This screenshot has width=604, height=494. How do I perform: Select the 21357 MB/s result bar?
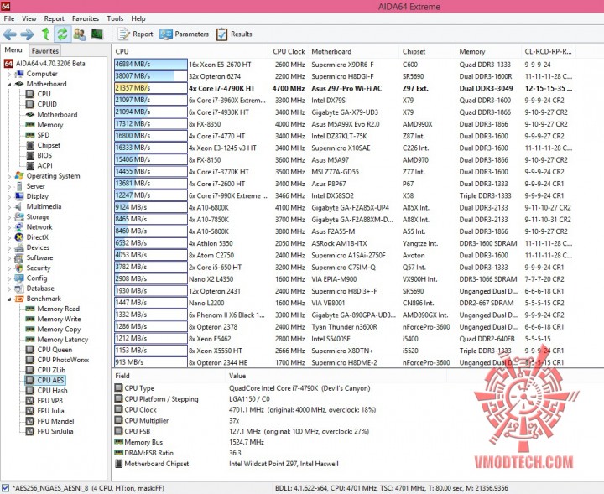(x=151, y=88)
